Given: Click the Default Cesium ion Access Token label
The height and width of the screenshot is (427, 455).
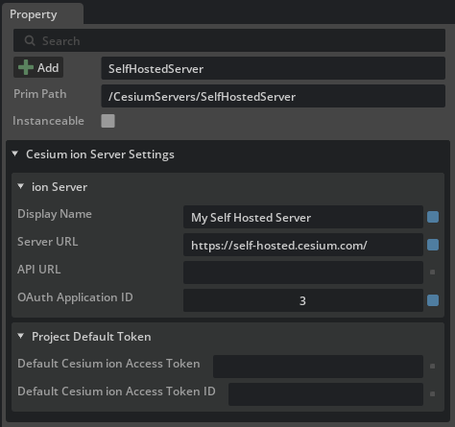Looking at the screenshot, I should pyautogui.click(x=108, y=364).
